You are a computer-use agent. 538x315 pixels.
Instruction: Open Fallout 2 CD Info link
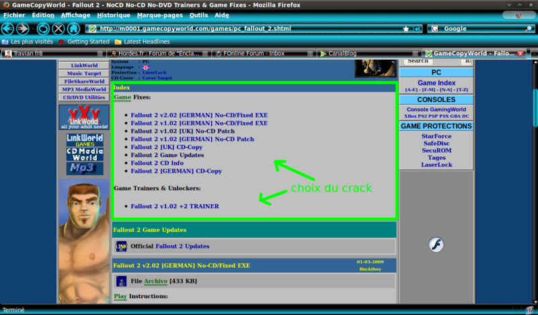[x=157, y=163]
